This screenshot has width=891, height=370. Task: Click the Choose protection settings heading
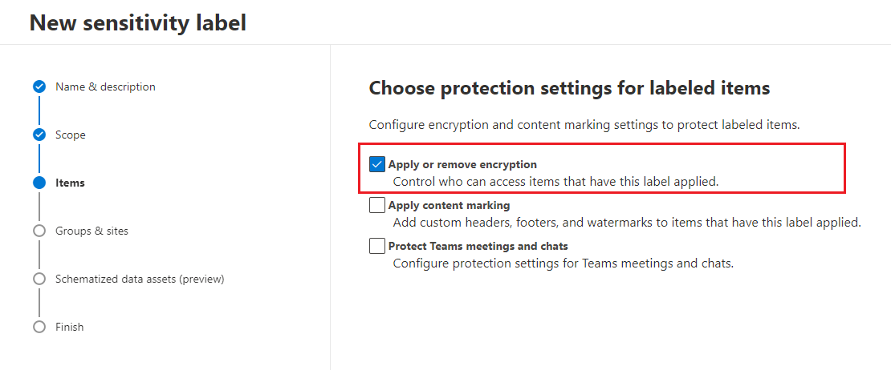569,88
